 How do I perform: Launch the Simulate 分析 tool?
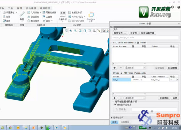click(91, 17)
